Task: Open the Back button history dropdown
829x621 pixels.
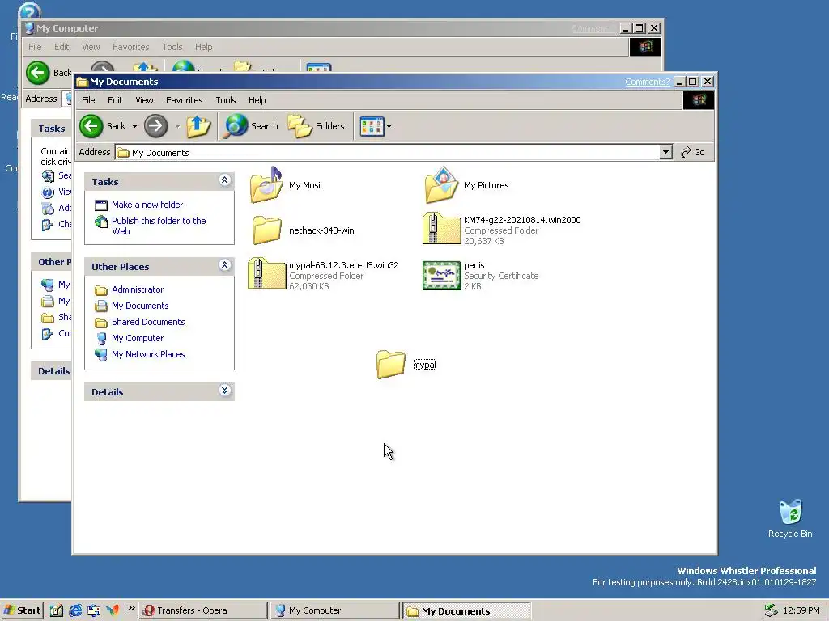Action: (135, 127)
